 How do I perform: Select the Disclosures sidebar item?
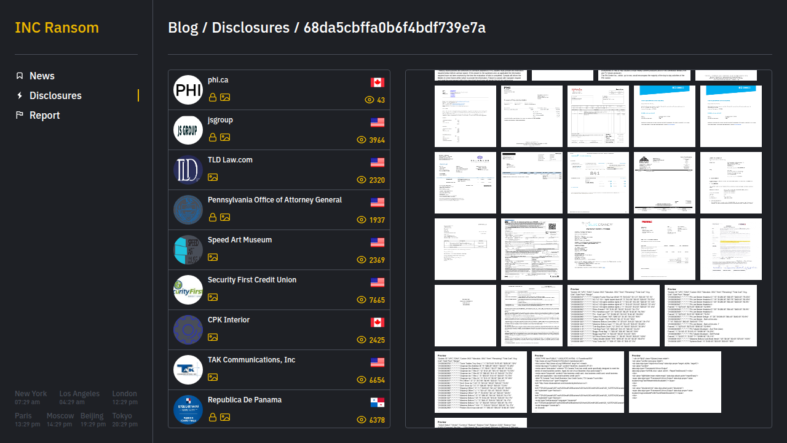(55, 95)
